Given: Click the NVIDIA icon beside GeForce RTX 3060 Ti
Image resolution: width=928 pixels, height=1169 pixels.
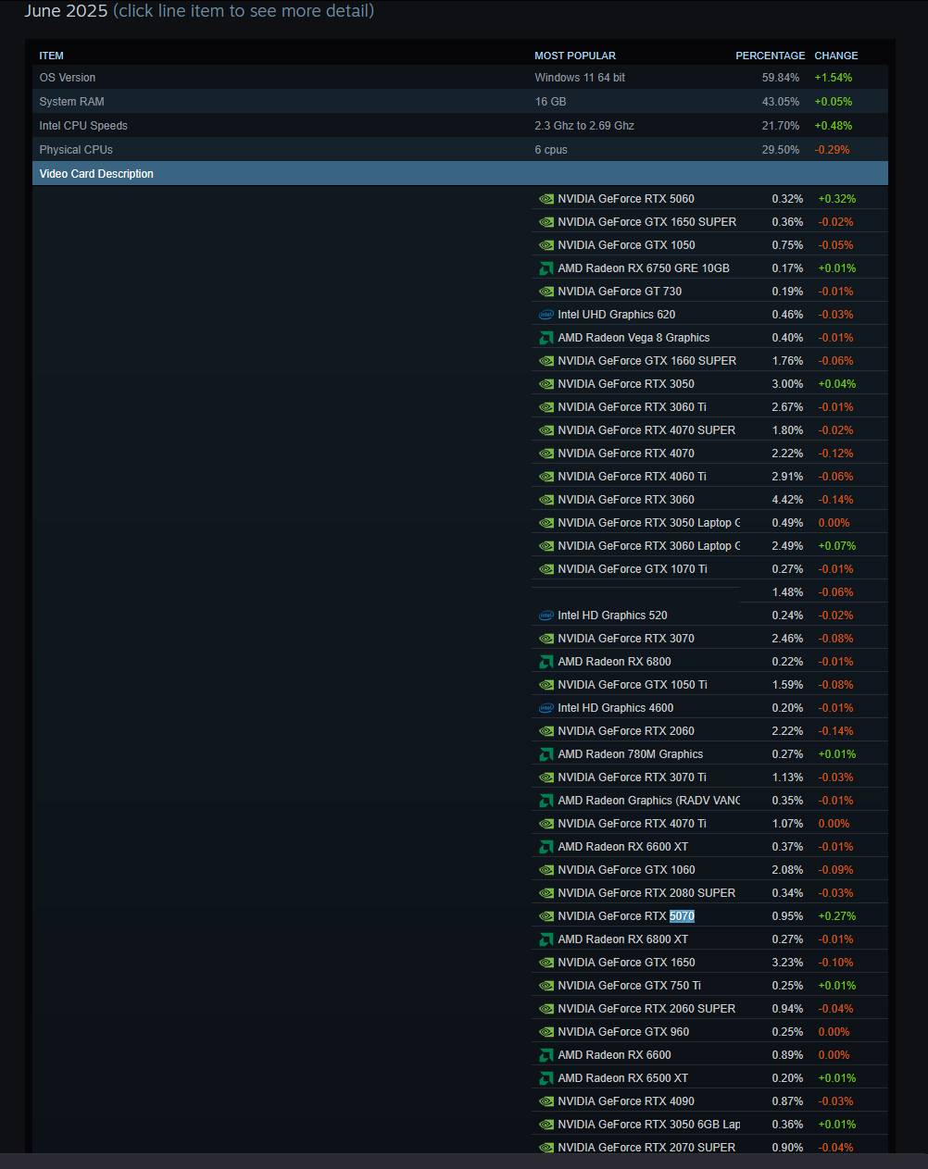Looking at the screenshot, I should point(546,407).
